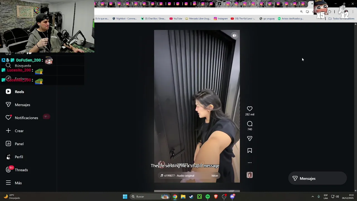Switch to the TikTok browser tab
Image resolution: width=357 pixels, height=201 pixels.
click(220, 4)
